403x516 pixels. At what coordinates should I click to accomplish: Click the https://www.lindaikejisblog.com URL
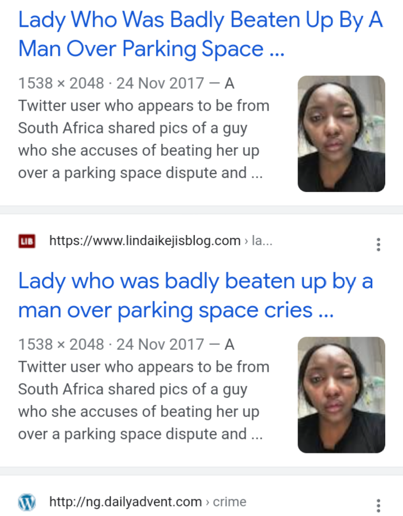pos(145,241)
